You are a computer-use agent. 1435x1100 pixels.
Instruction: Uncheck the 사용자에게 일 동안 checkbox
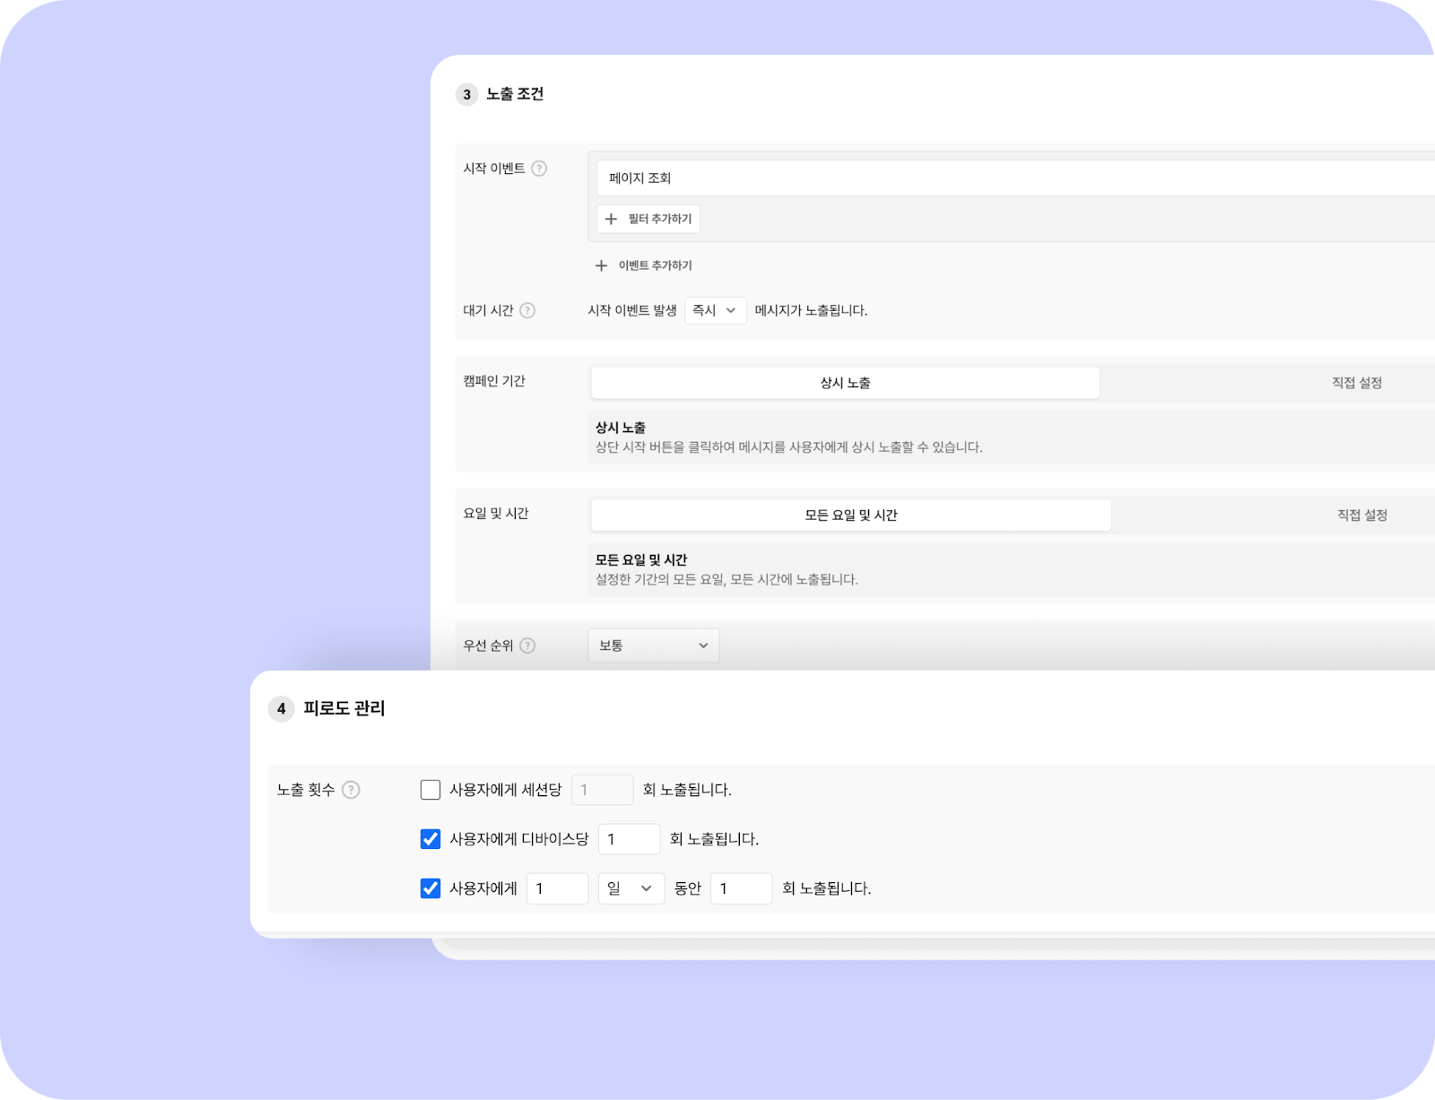coord(430,888)
